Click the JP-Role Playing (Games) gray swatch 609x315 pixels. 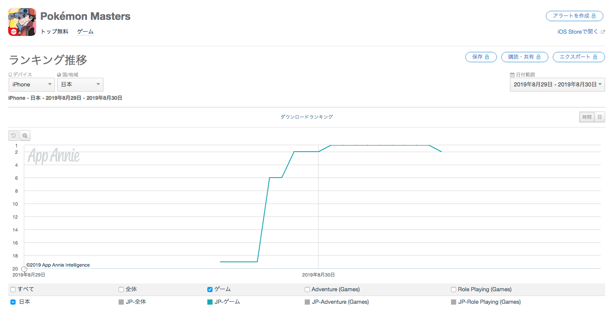(x=454, y=302)
